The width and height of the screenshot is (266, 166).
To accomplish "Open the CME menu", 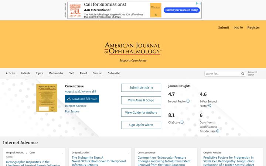I will tap(71, 73).
